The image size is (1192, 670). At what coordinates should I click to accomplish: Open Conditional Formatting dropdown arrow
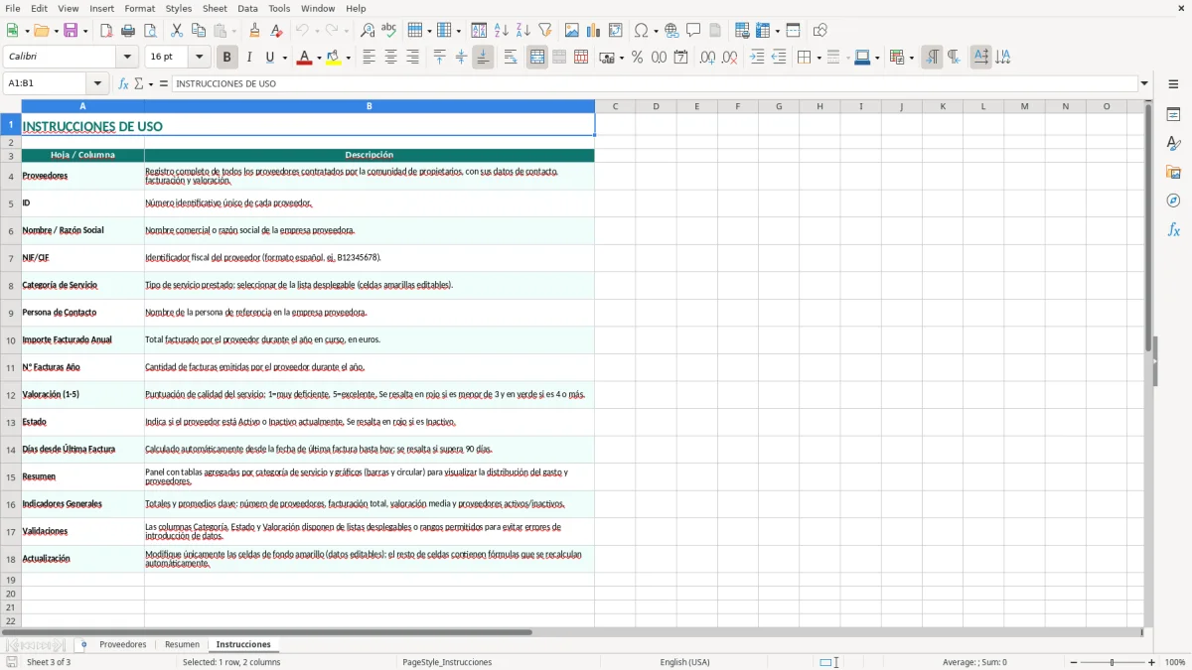911,58
